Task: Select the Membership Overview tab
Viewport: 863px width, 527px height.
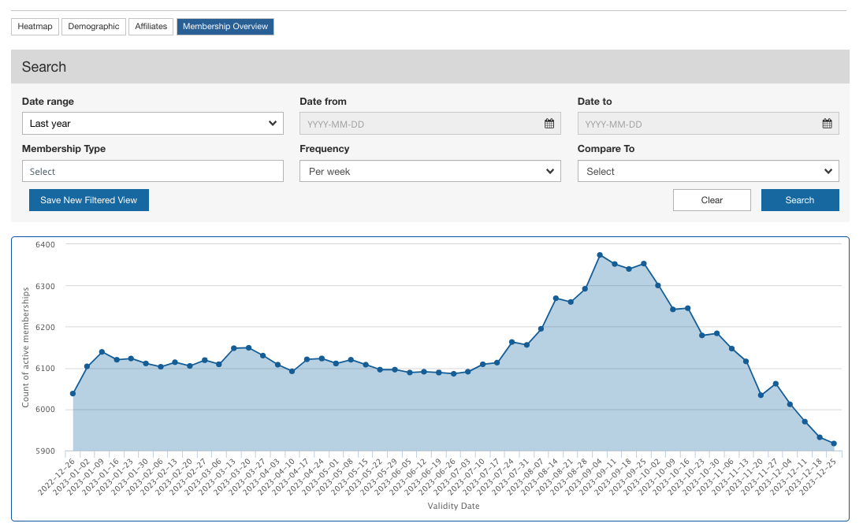Action: 225,27
